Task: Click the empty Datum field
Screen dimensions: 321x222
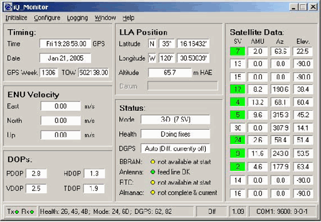Action: pyautogui.click(x=183, y=86)
